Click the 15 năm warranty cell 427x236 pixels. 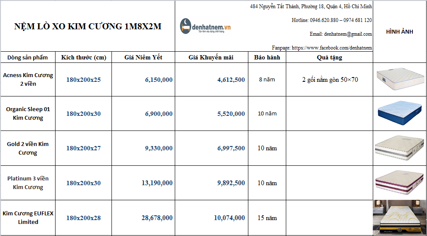[x=267, y=218]
